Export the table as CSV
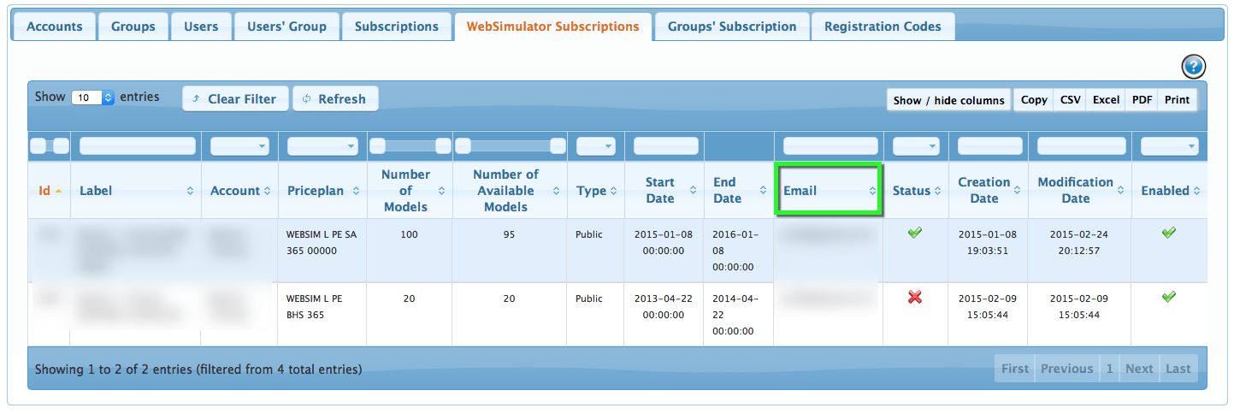This screenshot has height=414, width=1234. (1070, 100)
